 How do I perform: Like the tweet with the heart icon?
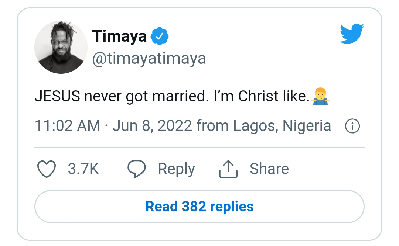47,169
